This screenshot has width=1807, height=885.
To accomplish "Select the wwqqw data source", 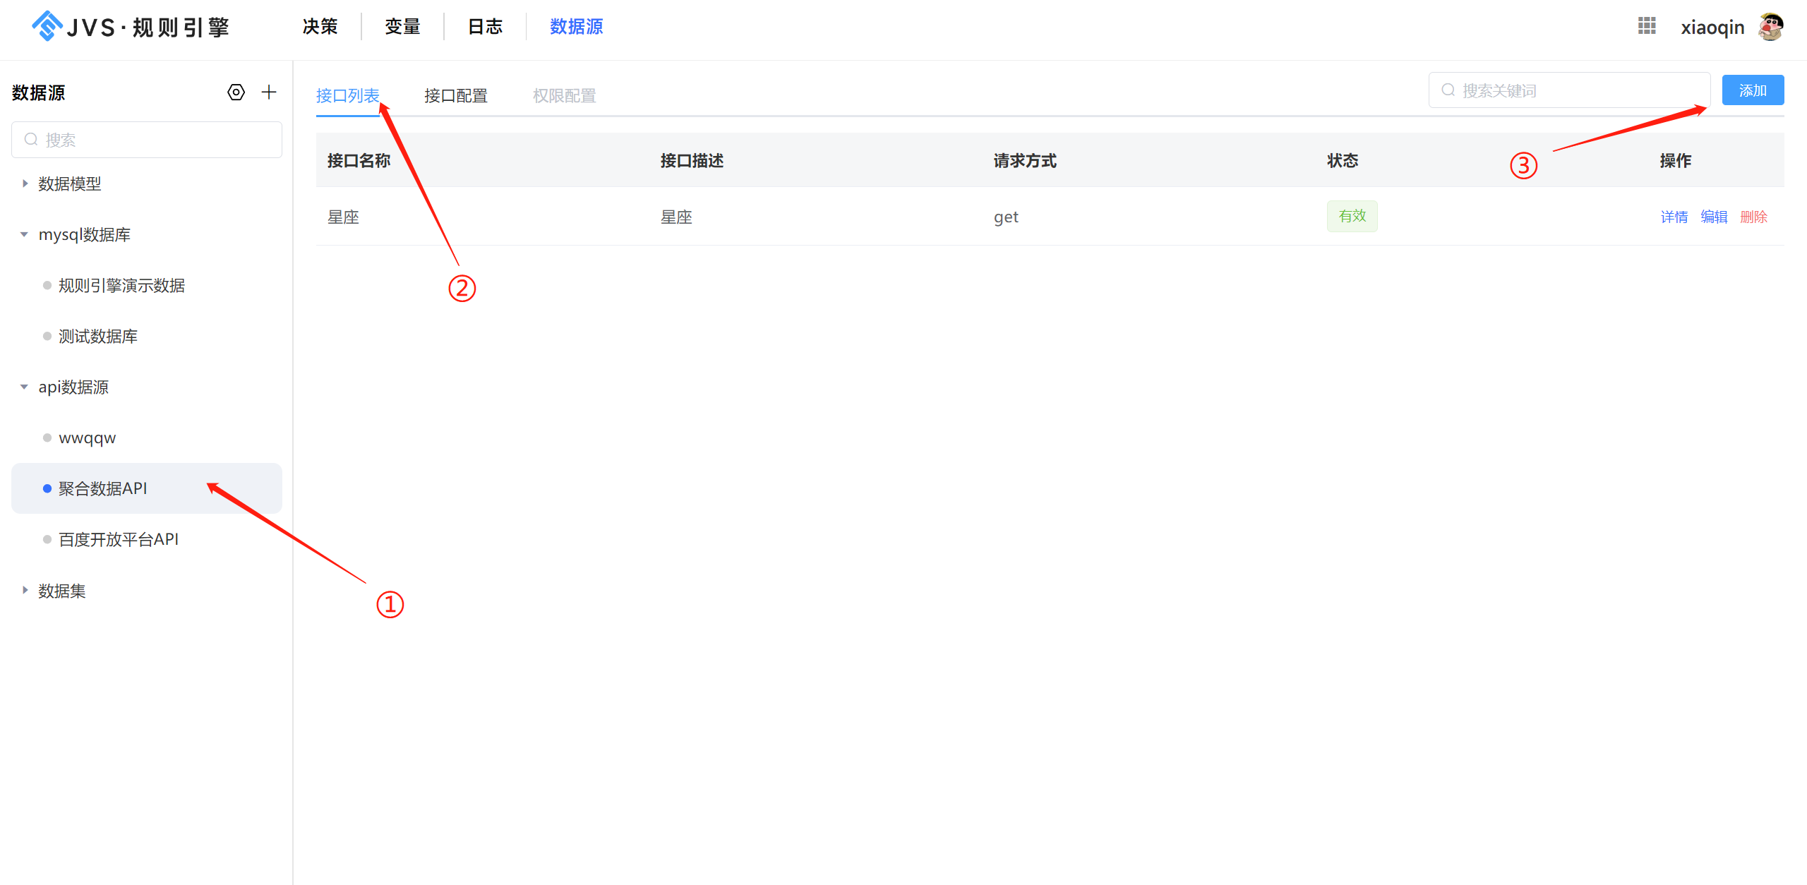I will click(x=87, y=438).
